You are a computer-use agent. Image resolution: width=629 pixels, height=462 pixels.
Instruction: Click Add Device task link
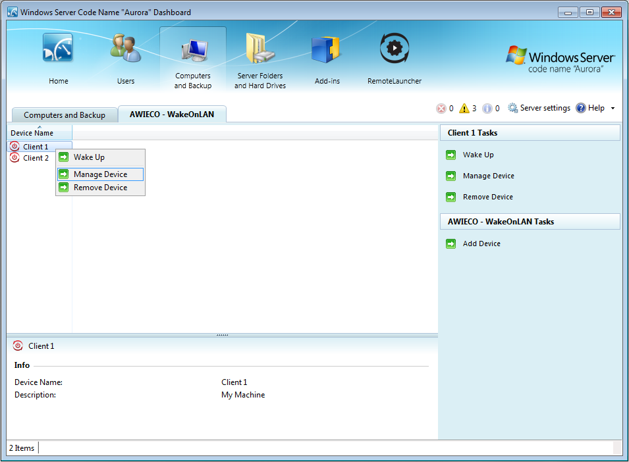(481, 244)
